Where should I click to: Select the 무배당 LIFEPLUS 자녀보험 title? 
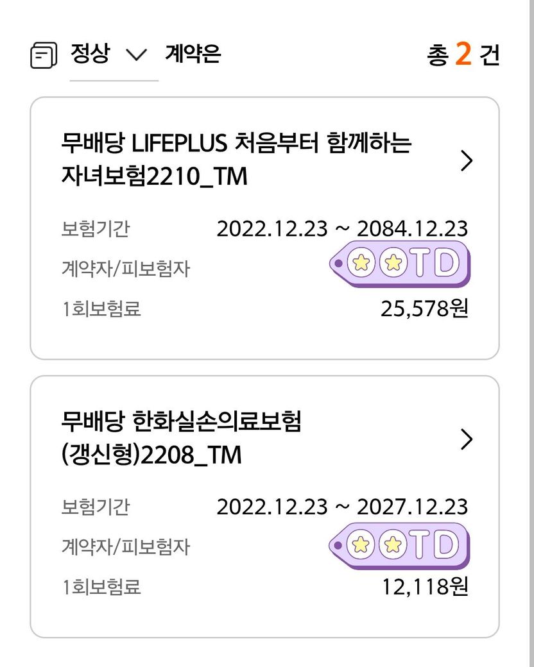point(236,159)
